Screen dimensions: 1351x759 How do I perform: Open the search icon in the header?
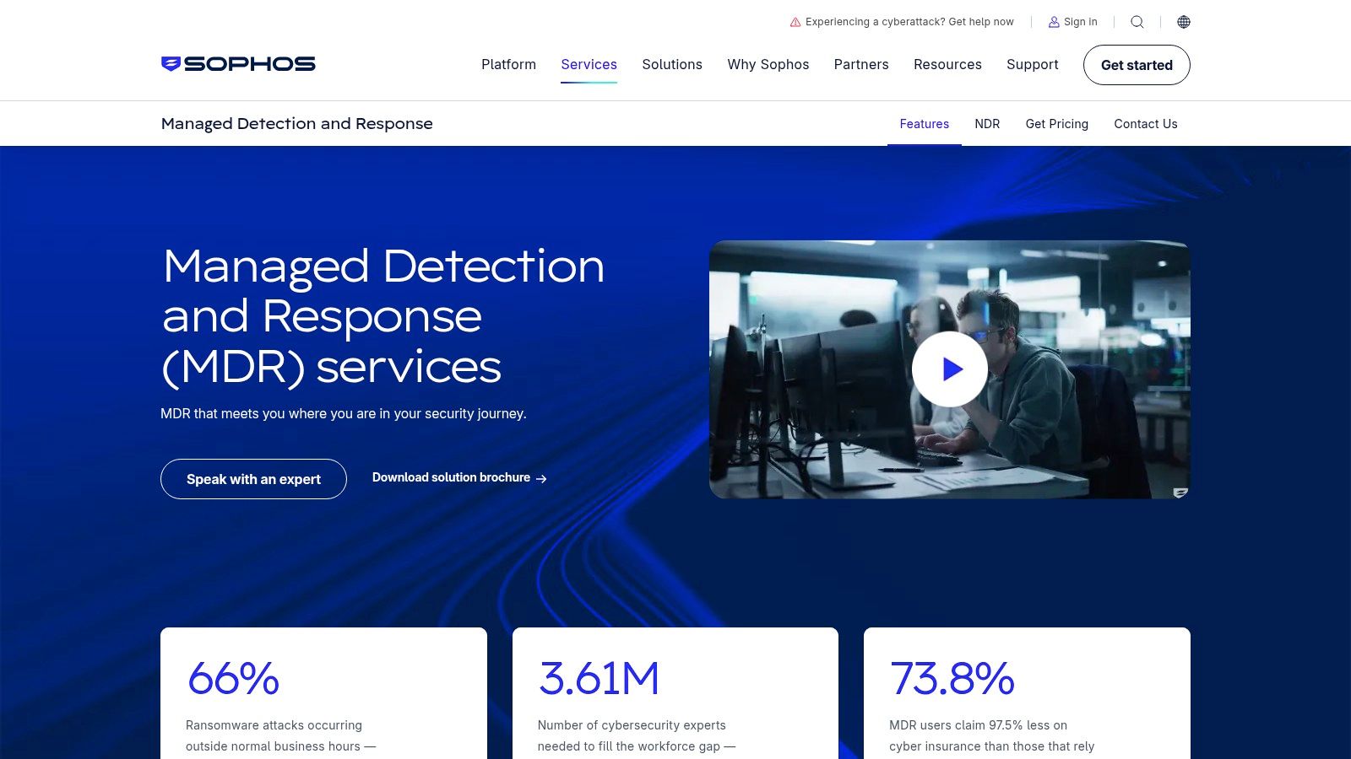pyautogui.click(x=1137, y=22)
